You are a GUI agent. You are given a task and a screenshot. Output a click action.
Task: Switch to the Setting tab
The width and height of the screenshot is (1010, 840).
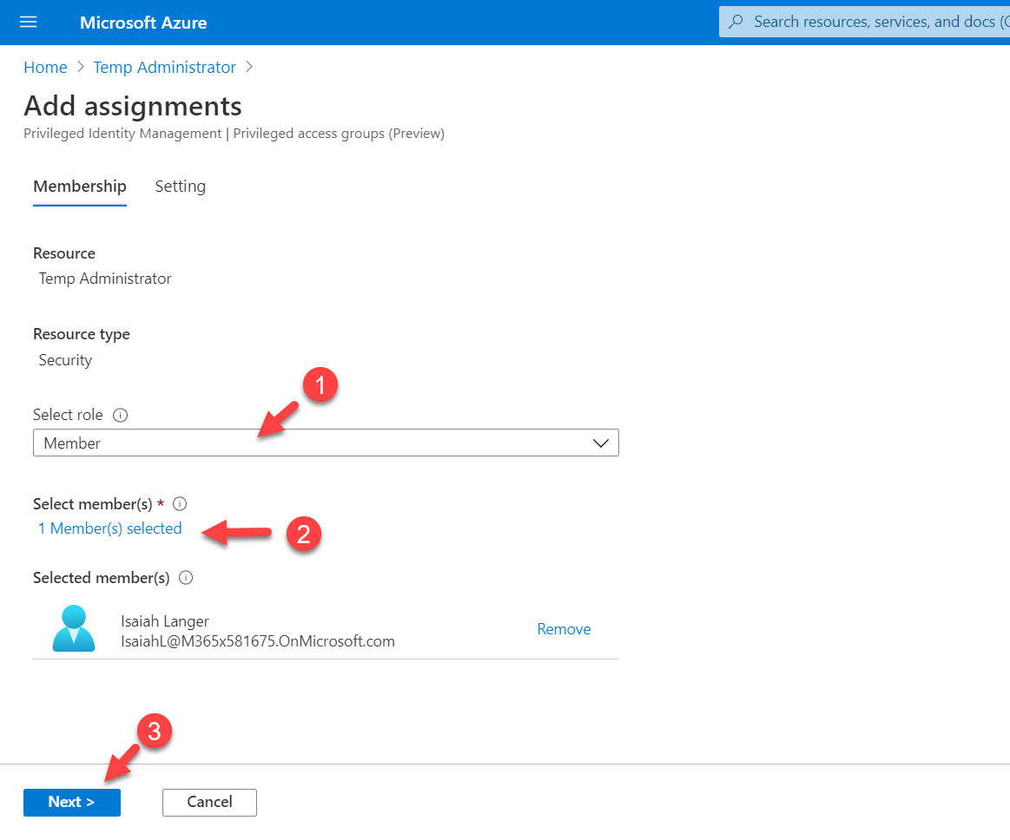coord(180,186)
